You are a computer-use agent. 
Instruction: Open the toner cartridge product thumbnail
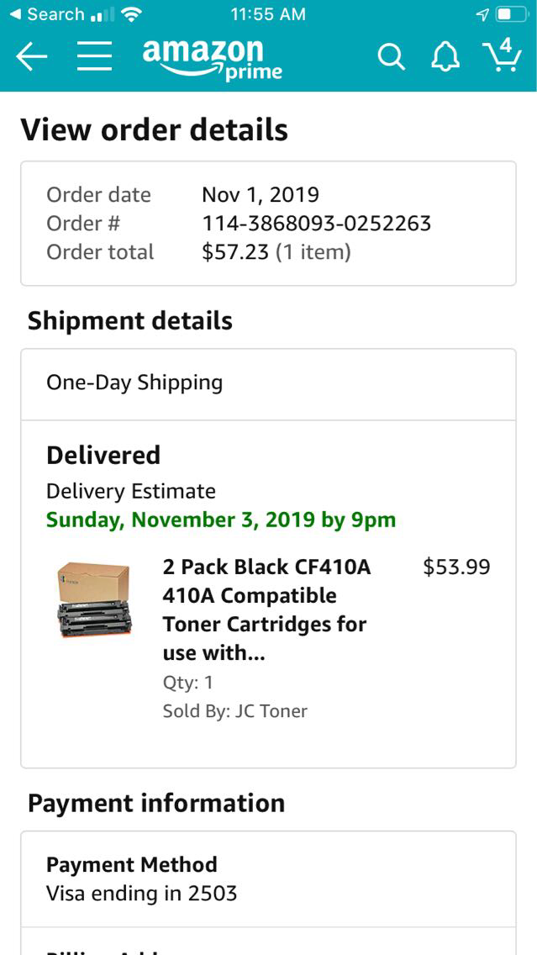(x=94, y=600)
